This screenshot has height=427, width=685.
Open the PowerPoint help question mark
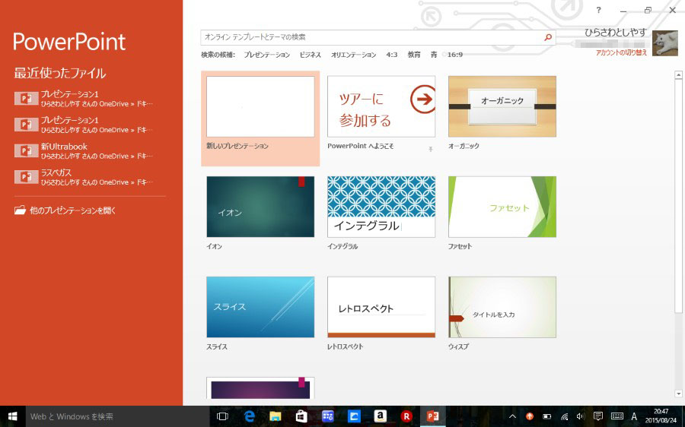[x=599, y=10]
